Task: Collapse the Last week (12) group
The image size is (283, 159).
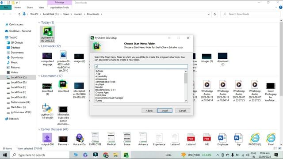Action: pos(39,46)
